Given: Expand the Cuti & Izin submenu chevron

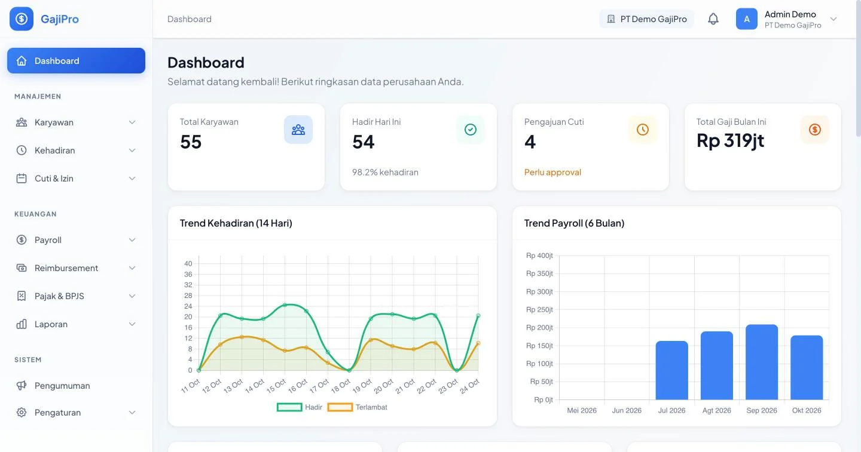Looking at the screenshot, I should tap(132, 179).
